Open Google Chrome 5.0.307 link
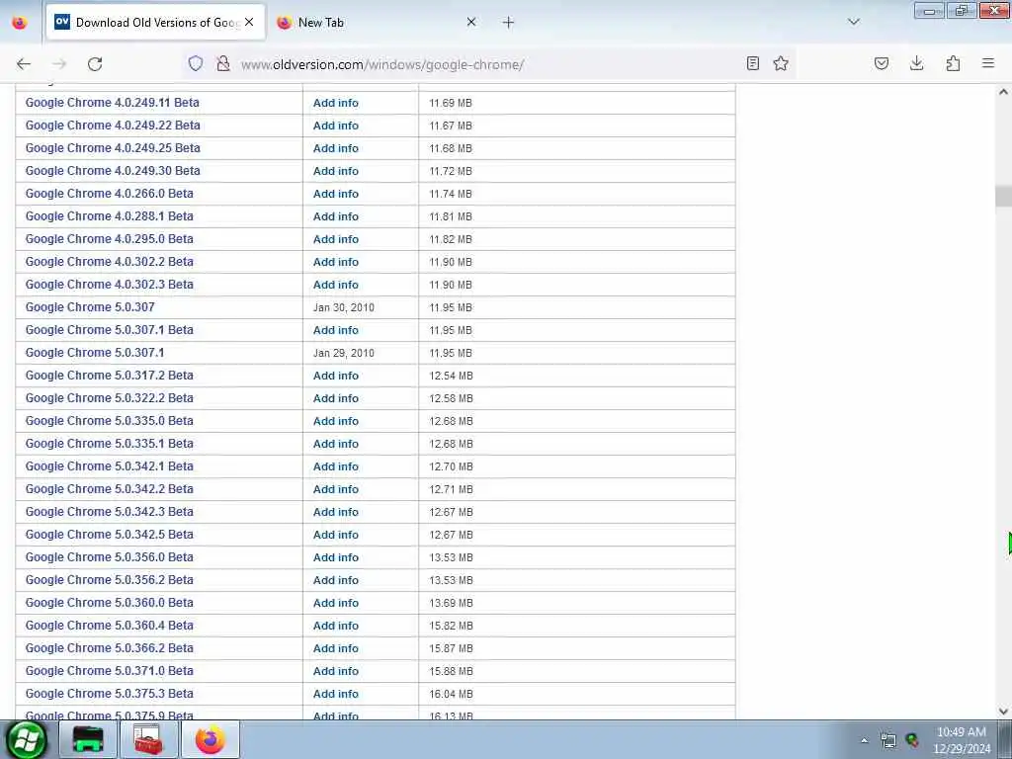This screenshot has height=759, width=1012. 90,307
